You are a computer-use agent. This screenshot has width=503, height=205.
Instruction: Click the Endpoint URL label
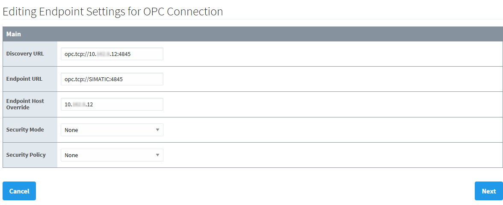[24, 79]
